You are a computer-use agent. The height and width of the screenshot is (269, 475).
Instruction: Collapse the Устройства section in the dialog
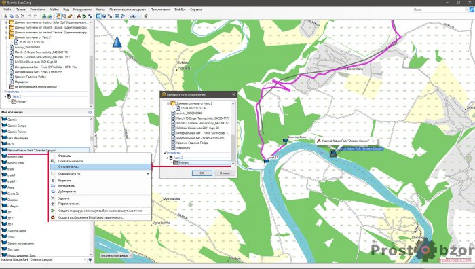(x=164, y=153)
